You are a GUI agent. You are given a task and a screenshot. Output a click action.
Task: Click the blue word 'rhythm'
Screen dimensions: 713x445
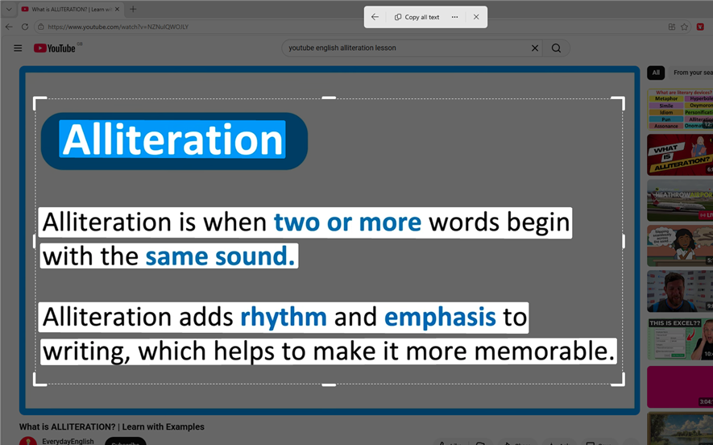click(x=284, y=317)
